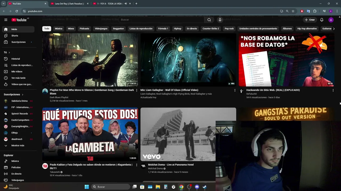Image resolution: width=341 pixels, height=191 pixels.
Task: Open the account avatar menu
Action: pyautogui.click(x=331, y=20)
